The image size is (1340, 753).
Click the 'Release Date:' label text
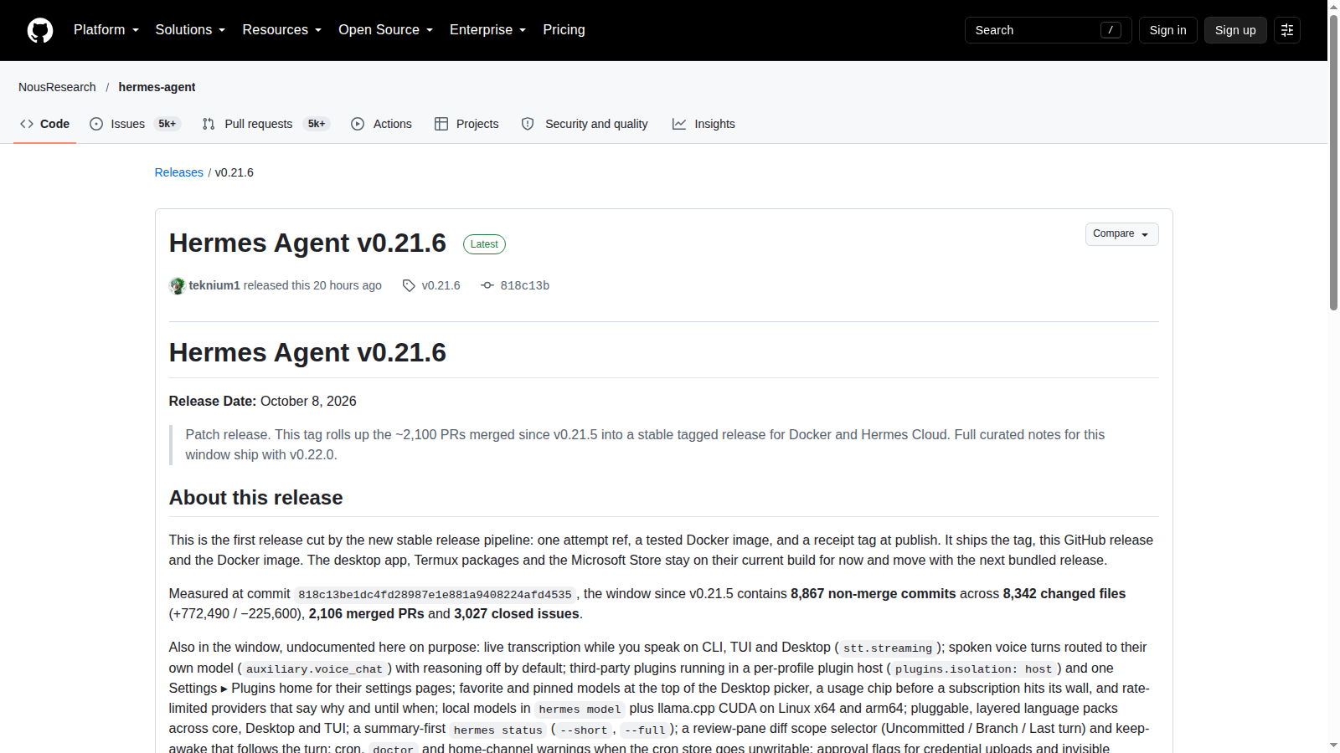coord(213,402)
